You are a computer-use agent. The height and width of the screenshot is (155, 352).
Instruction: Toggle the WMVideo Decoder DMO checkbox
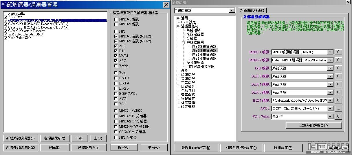[5, 34]
